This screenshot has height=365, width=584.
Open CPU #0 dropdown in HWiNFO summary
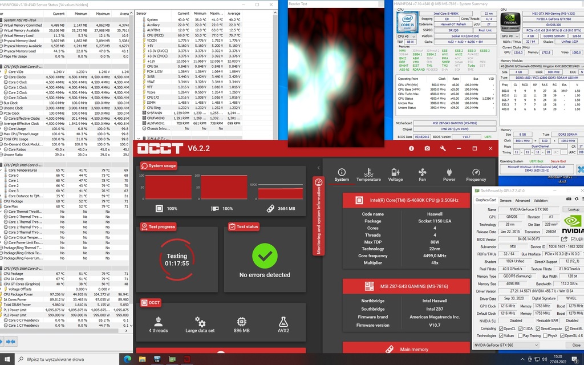click(x=407, y=36)
